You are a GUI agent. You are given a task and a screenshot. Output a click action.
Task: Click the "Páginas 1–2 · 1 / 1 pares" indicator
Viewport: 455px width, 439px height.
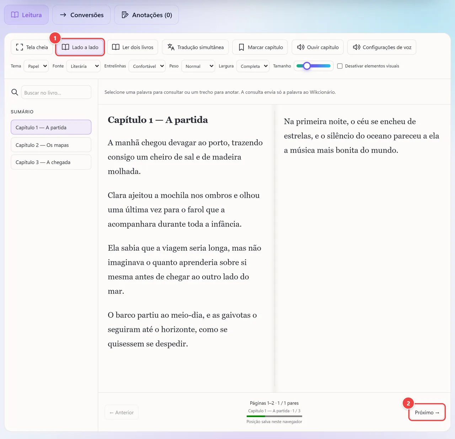274,403
